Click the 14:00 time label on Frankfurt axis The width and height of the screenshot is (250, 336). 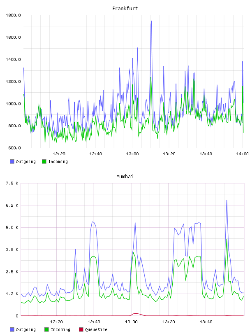click(x=243, y=154)
